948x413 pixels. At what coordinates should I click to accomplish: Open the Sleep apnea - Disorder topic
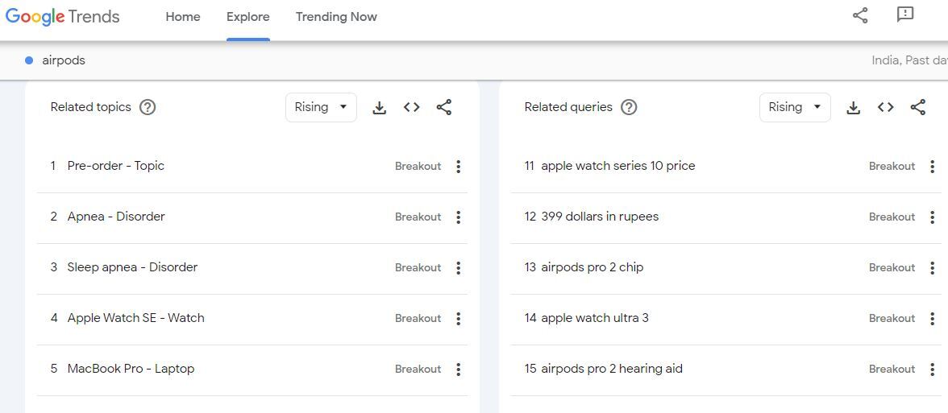pyautogui.click(x=132, y=267)
